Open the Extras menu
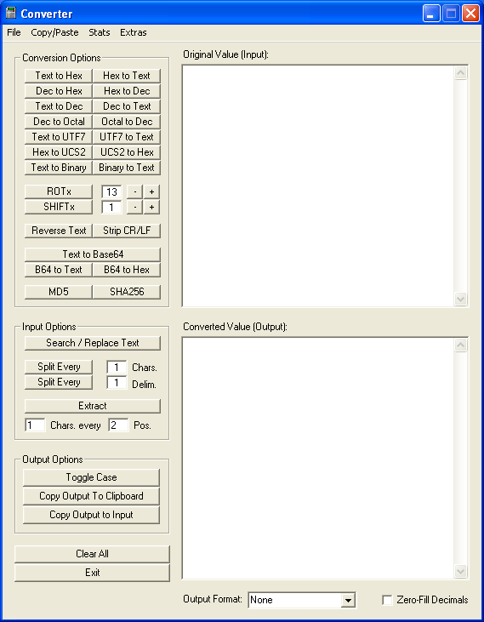The image size is (484, 622). coord(134,32)
